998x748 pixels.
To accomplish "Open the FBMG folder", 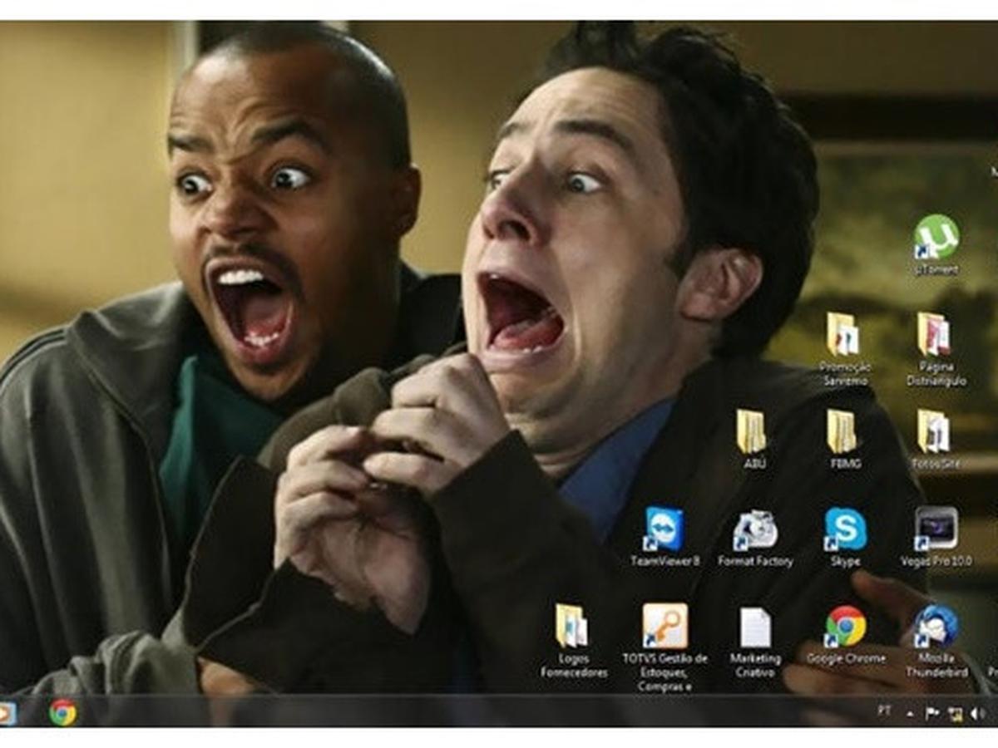I will [x=842, y=440].
